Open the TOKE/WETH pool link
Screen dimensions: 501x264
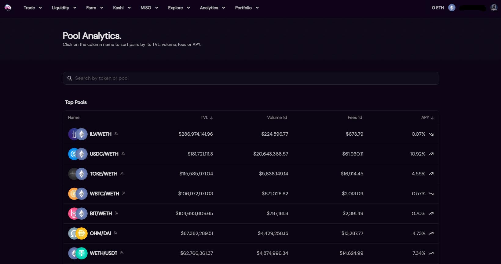(x=104, y=174)
